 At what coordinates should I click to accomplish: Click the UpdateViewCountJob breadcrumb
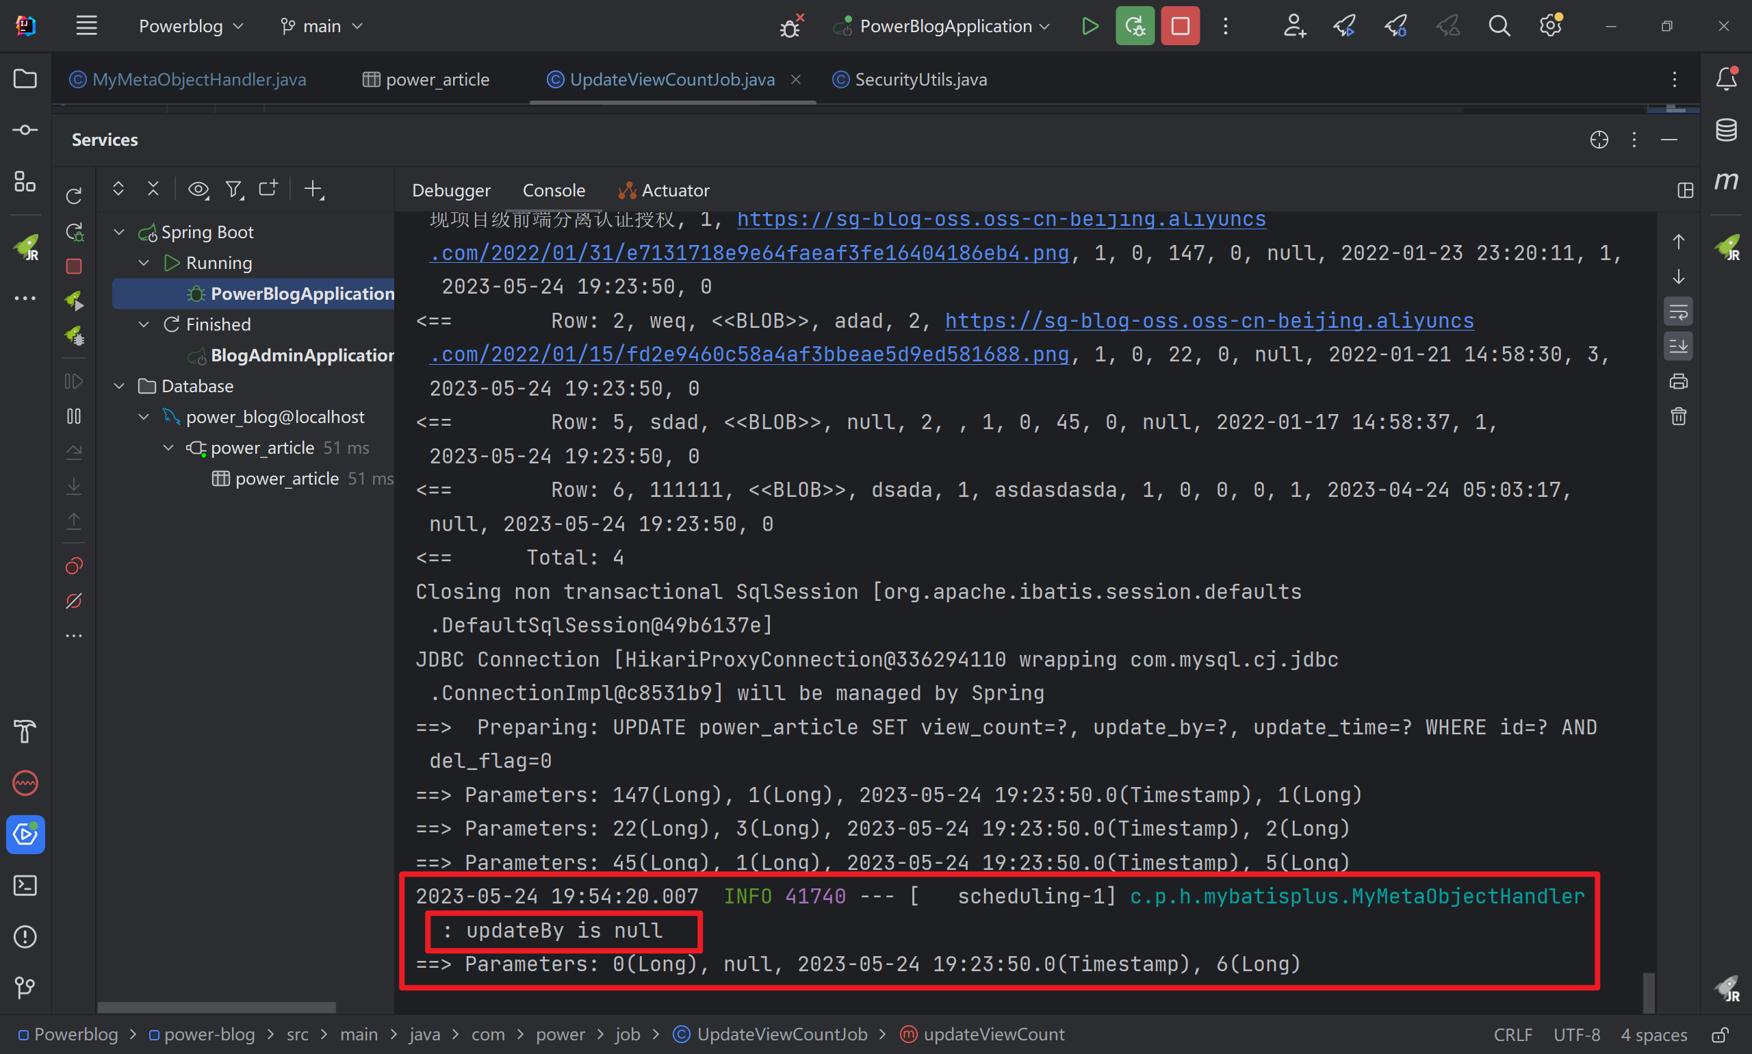tap(781, 1034)
